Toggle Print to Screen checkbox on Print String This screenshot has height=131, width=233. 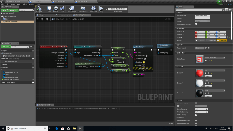(x=146, y=56)
